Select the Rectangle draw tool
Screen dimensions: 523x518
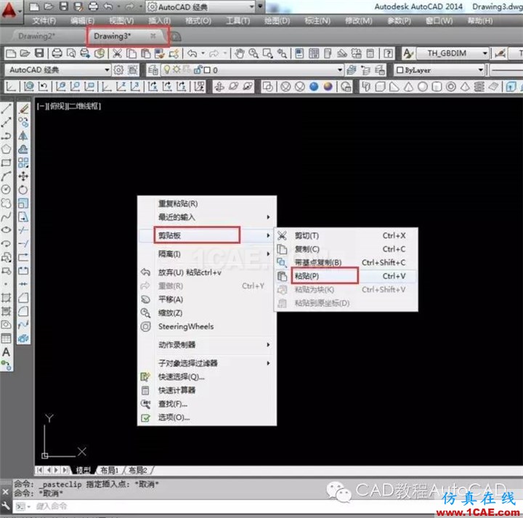[x=7, y=163]
